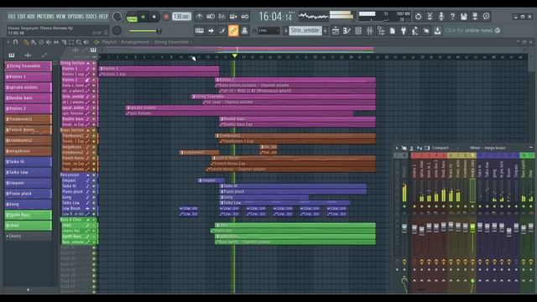Screen dimensions: 537x302
Task: Mute the Timpani track
Action: click(x=94, y=180)
